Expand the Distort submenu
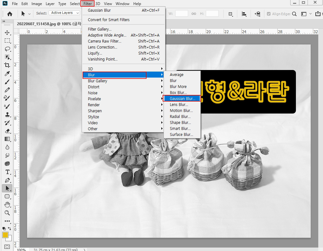This screenshot has height=251, width=323. 124,87
